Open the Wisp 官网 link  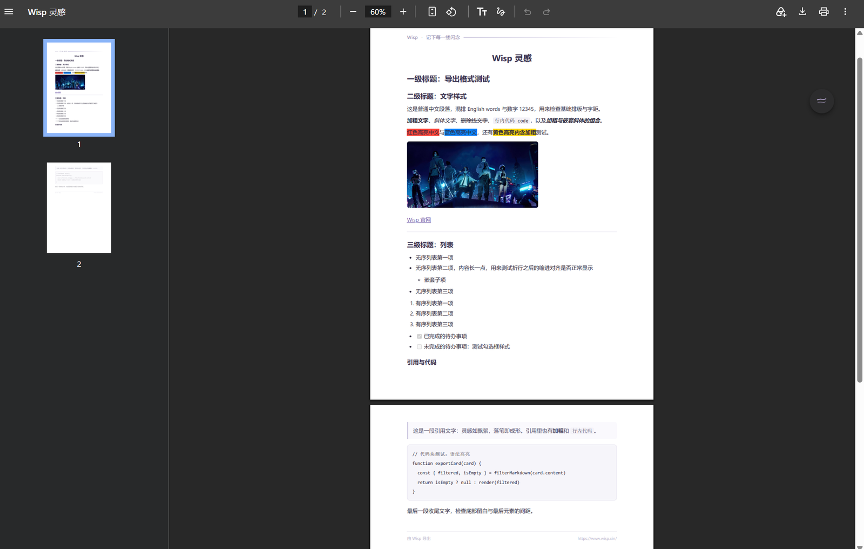point(418,220)
